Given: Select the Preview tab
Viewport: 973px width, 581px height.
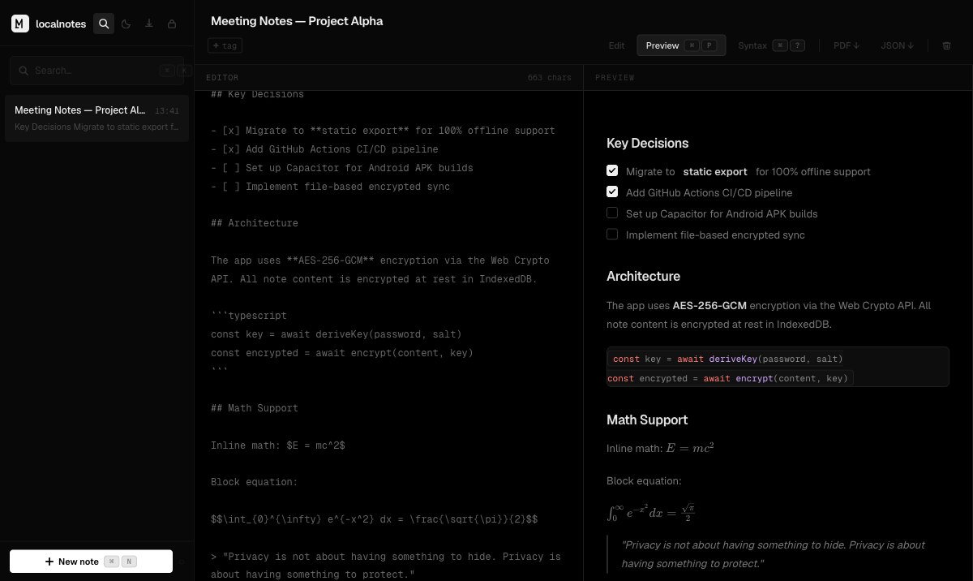Looking at the screenshot, I should [x=662, y=45].
